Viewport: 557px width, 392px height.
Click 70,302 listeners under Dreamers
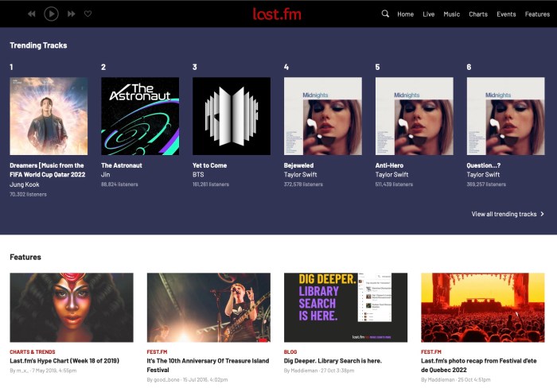click(x=28, y=195)
